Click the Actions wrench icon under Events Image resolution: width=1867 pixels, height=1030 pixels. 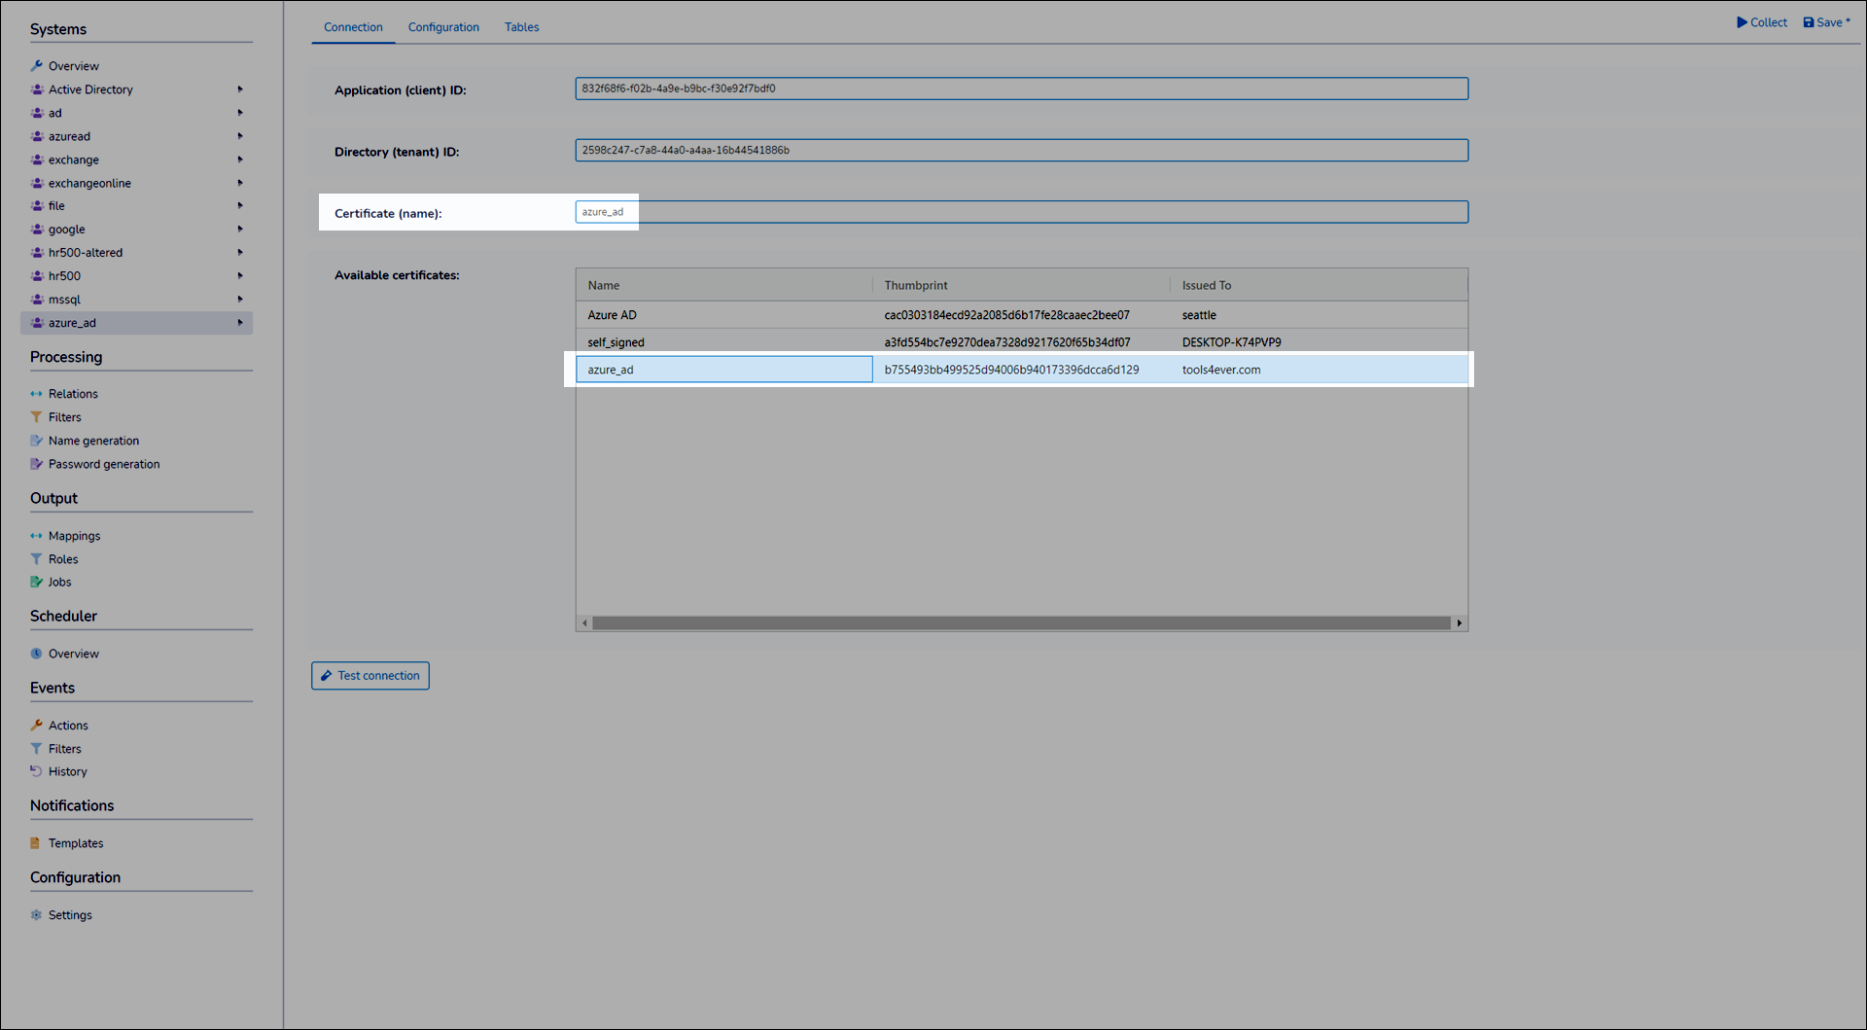pos(36,726)
